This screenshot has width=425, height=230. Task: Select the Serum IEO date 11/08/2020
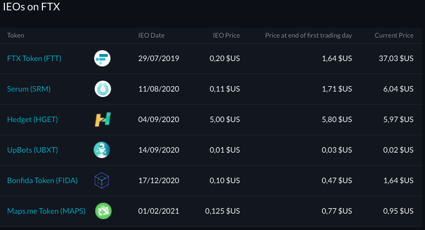pyautogui.click(x=159, y=89)
